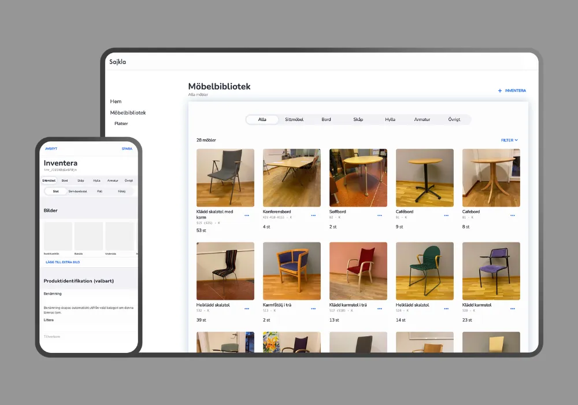Open more options for Karmfåtölj i trä

(x=313, y=308)
